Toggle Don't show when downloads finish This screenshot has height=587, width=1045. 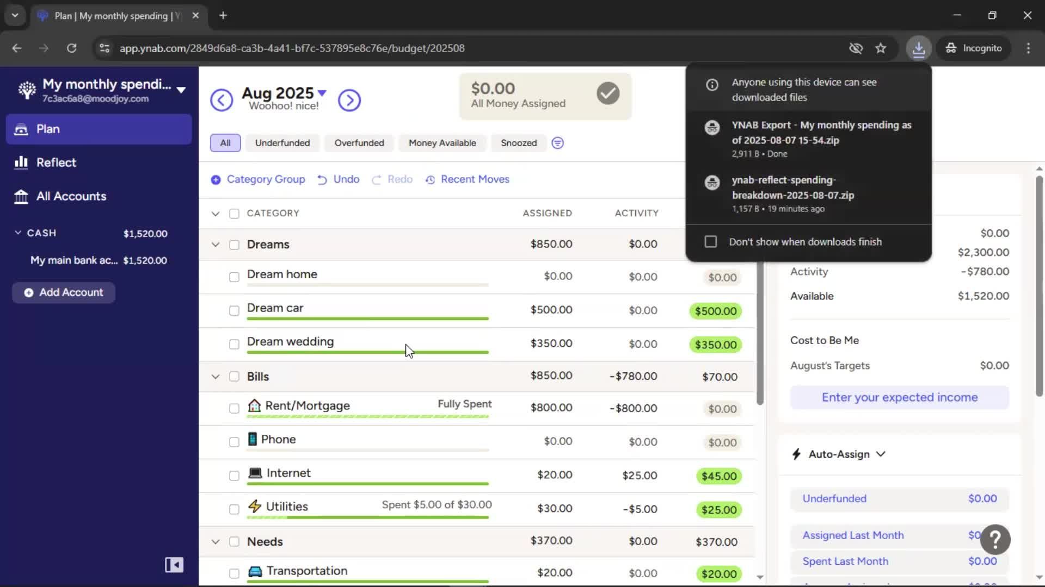pos(711,242)
